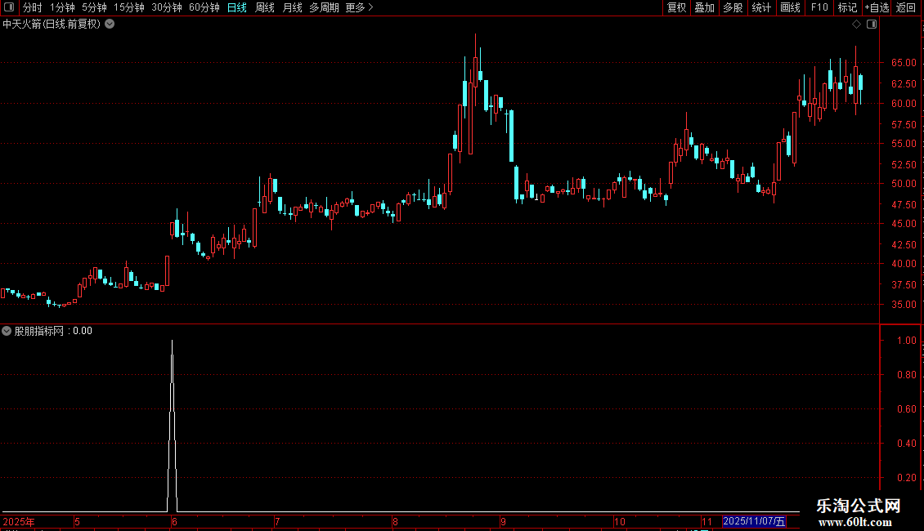This screenshot has width=924, height=531.
Task: Open the 多股 multi-stock view
Action: [733, 7]
